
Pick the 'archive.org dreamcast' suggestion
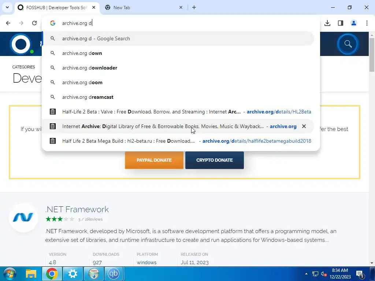(x=178, y=97)
